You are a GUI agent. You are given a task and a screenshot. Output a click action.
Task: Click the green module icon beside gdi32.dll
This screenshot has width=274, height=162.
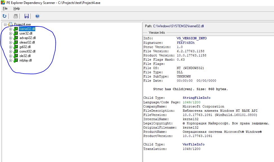pos(16,47)
